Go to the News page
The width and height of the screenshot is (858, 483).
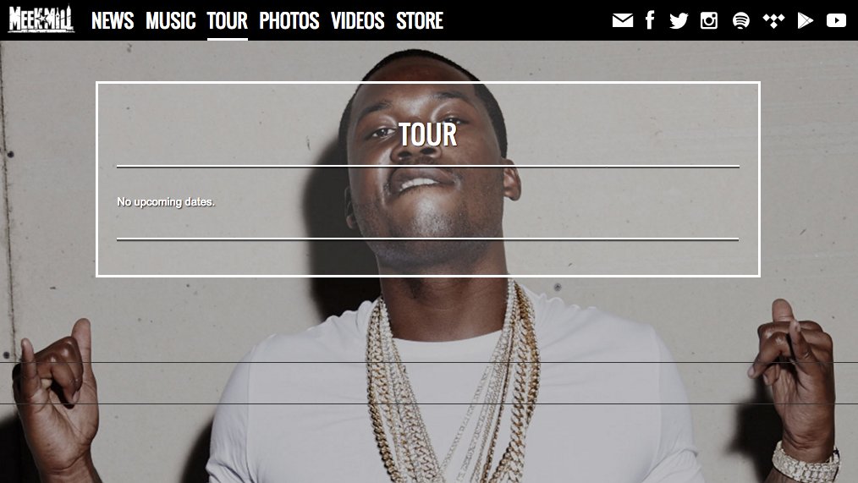[x=113, y=21]
